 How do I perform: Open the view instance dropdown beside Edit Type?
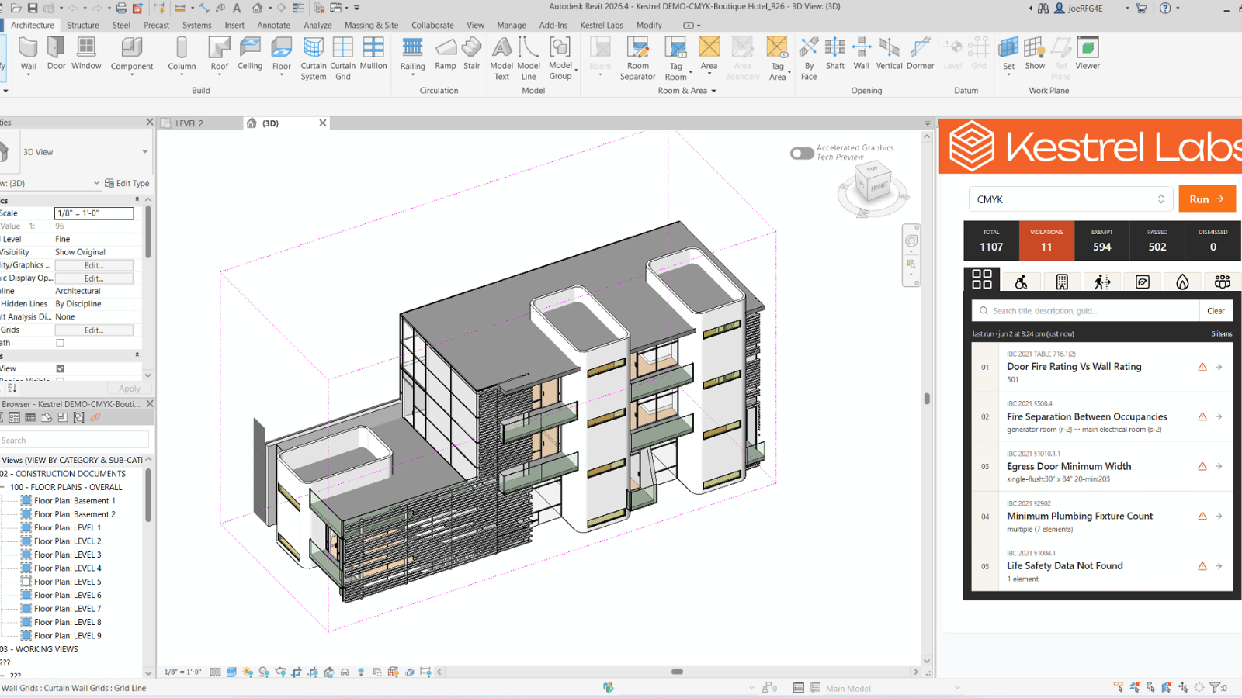click(x=96, y=184)
